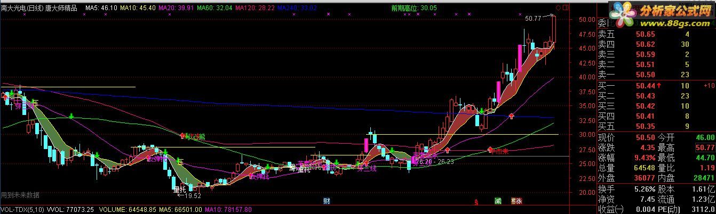Click the red up arrow beside 牛市来

click(489, 150)
